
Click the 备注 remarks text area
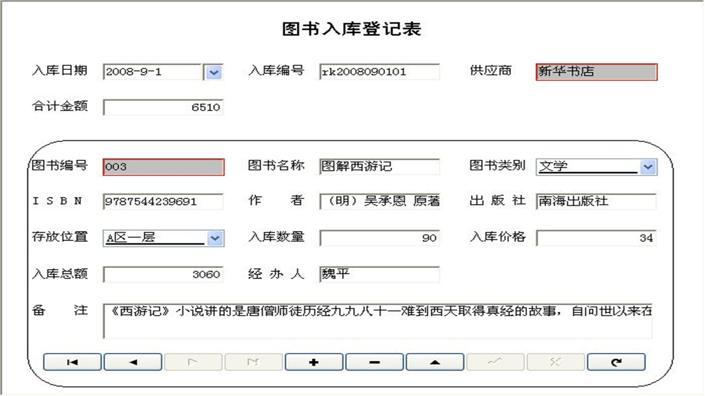click(377, 320)
